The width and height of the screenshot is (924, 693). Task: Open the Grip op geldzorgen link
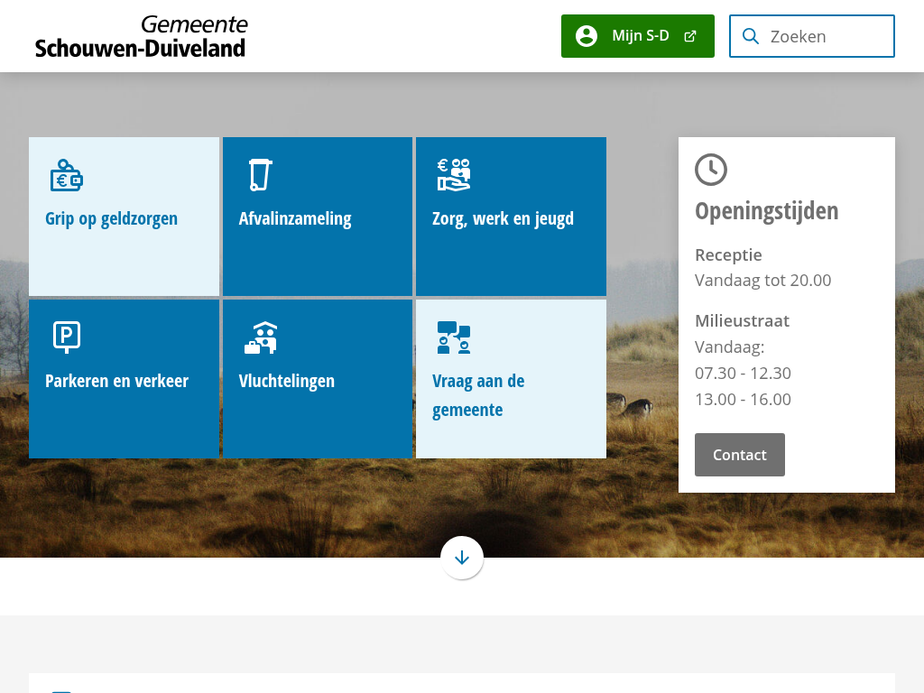(112, 218)
